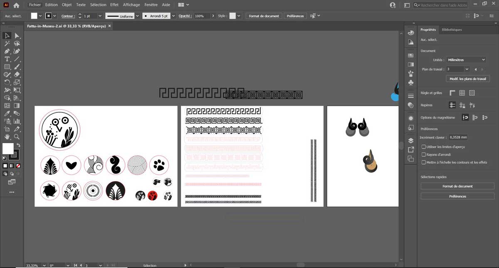This screenshot has width=499, height=268.
Task: Open the Unités Millimètres dropdown
Action: click(x=466, y=60)
